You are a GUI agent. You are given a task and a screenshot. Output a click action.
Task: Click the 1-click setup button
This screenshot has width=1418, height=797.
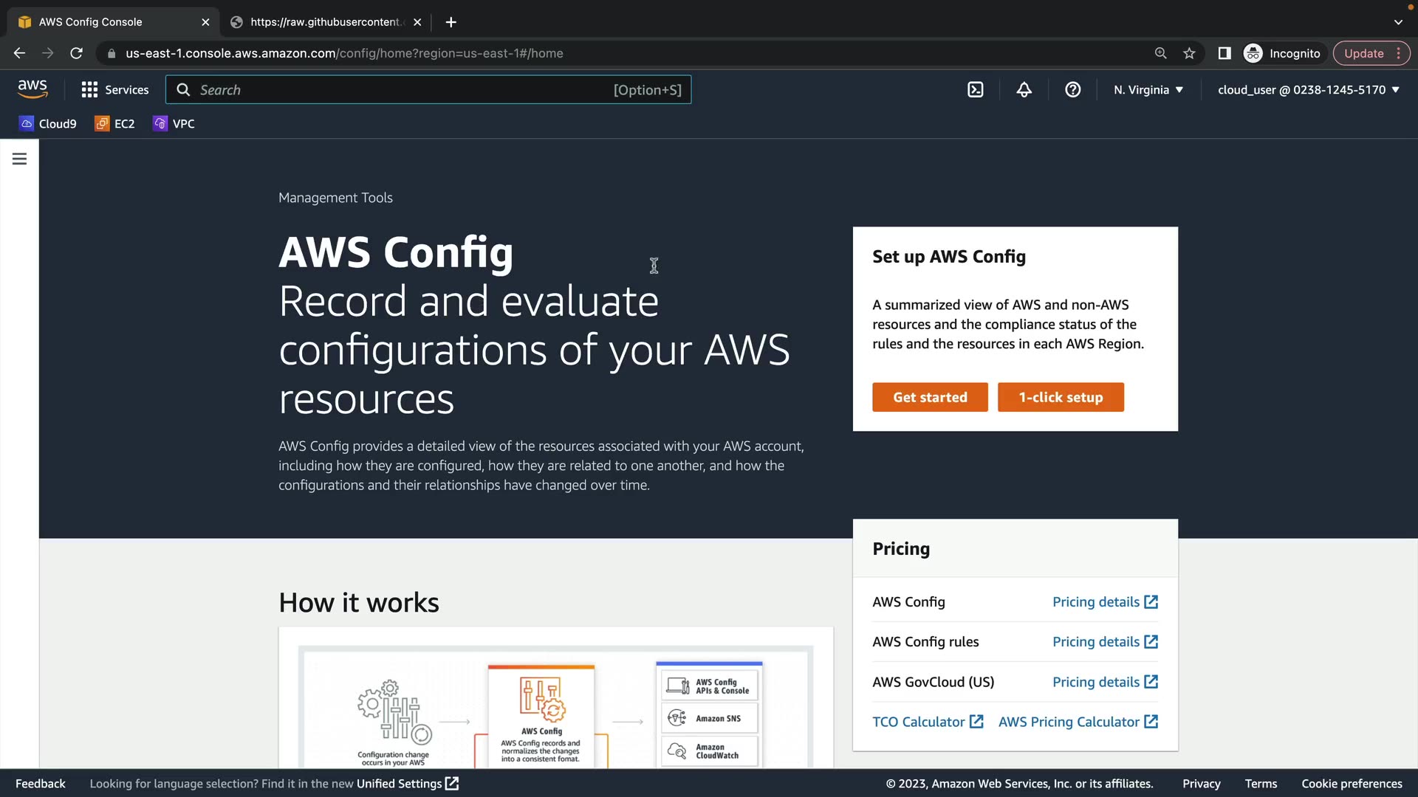(1060, 397)
